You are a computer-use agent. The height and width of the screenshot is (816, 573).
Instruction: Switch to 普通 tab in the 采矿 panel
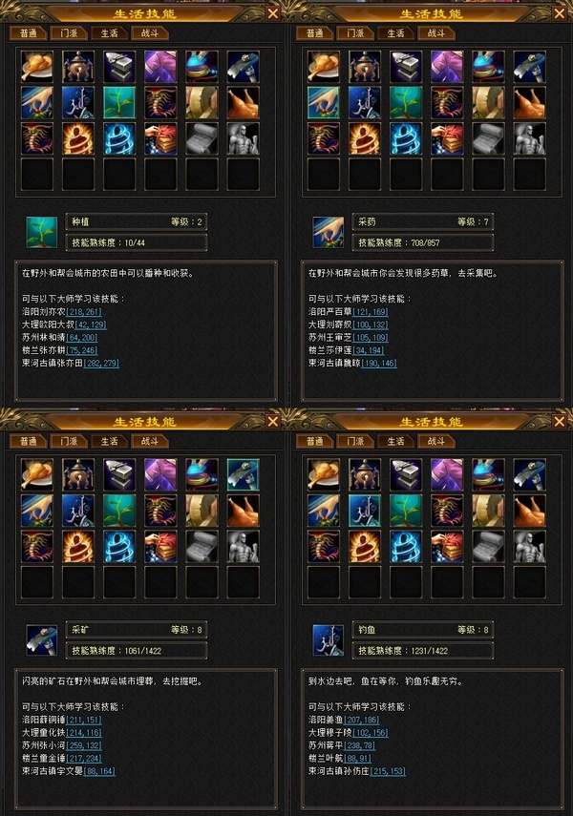coord(28,441)
